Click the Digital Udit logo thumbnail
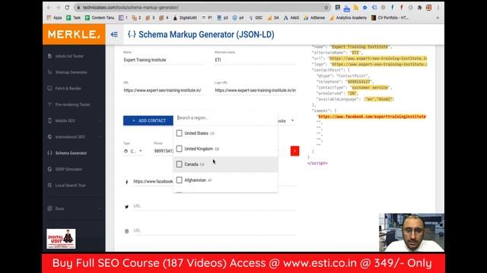Viewport: 487px width, 273px height. pyautogui.click(x=61, y=239)
